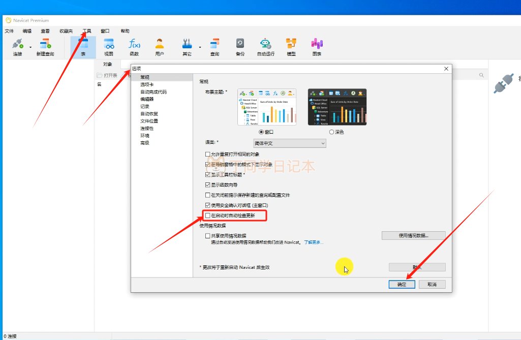This screenshot has width=521, height=340.
Task: Select the 高级 advanced category
Action: (145, 143)
